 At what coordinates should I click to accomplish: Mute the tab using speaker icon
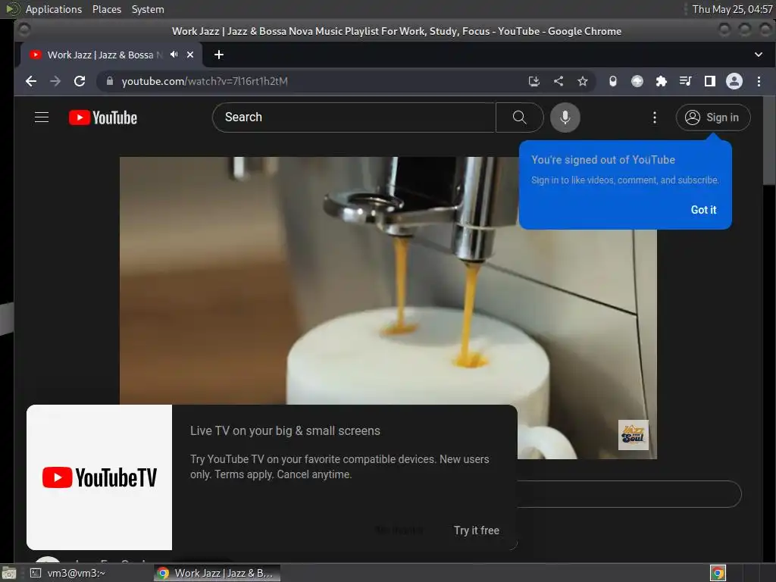coord(174,55)
